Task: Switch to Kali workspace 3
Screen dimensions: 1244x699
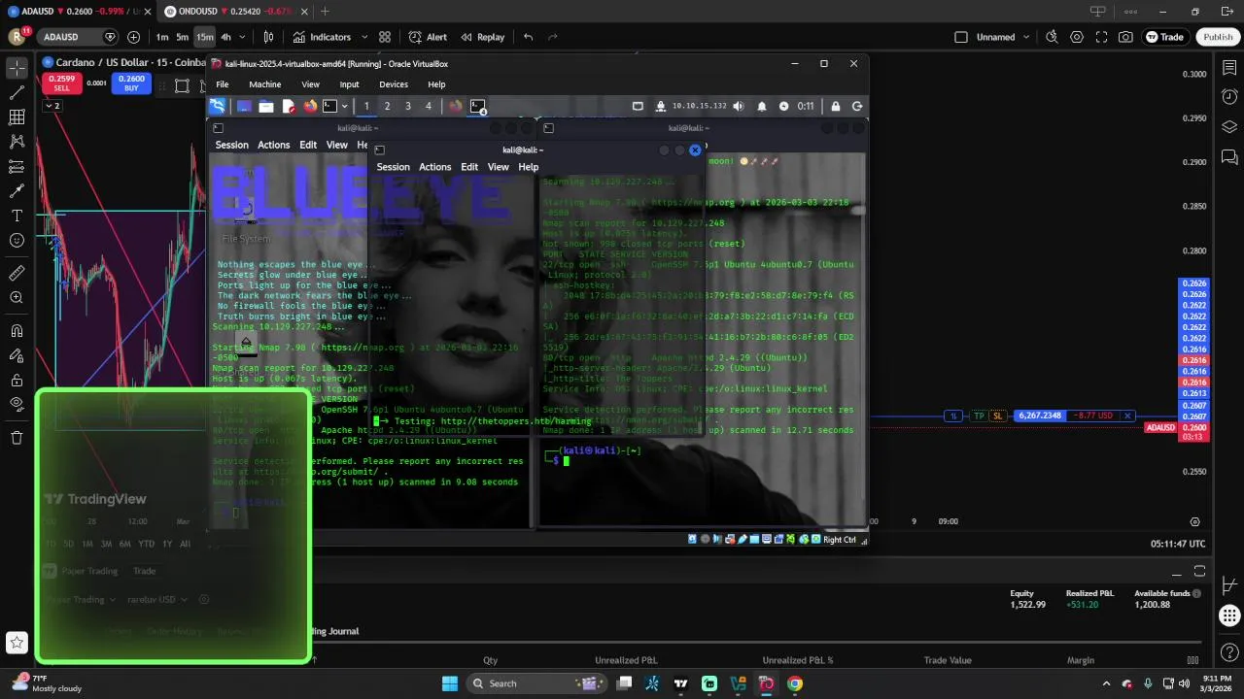Action: point(407,106)
